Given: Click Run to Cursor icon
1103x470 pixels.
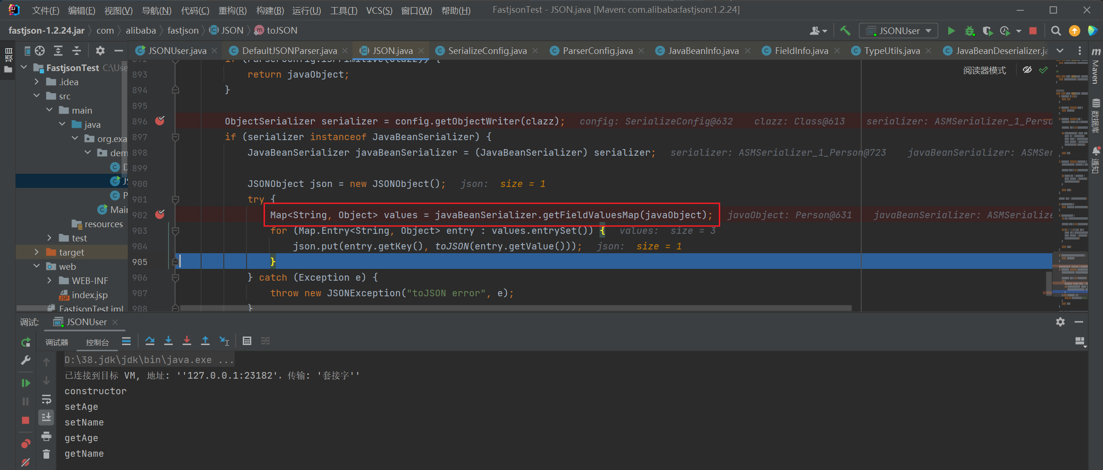Looking at the screenshot, I should click(224, 341).
